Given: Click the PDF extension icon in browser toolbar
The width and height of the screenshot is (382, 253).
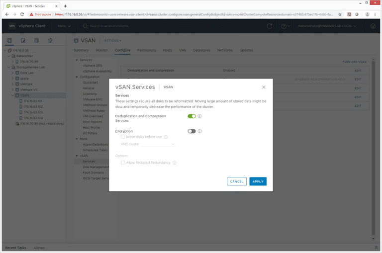Looking at the screenshot, I should tap(349, 14).
